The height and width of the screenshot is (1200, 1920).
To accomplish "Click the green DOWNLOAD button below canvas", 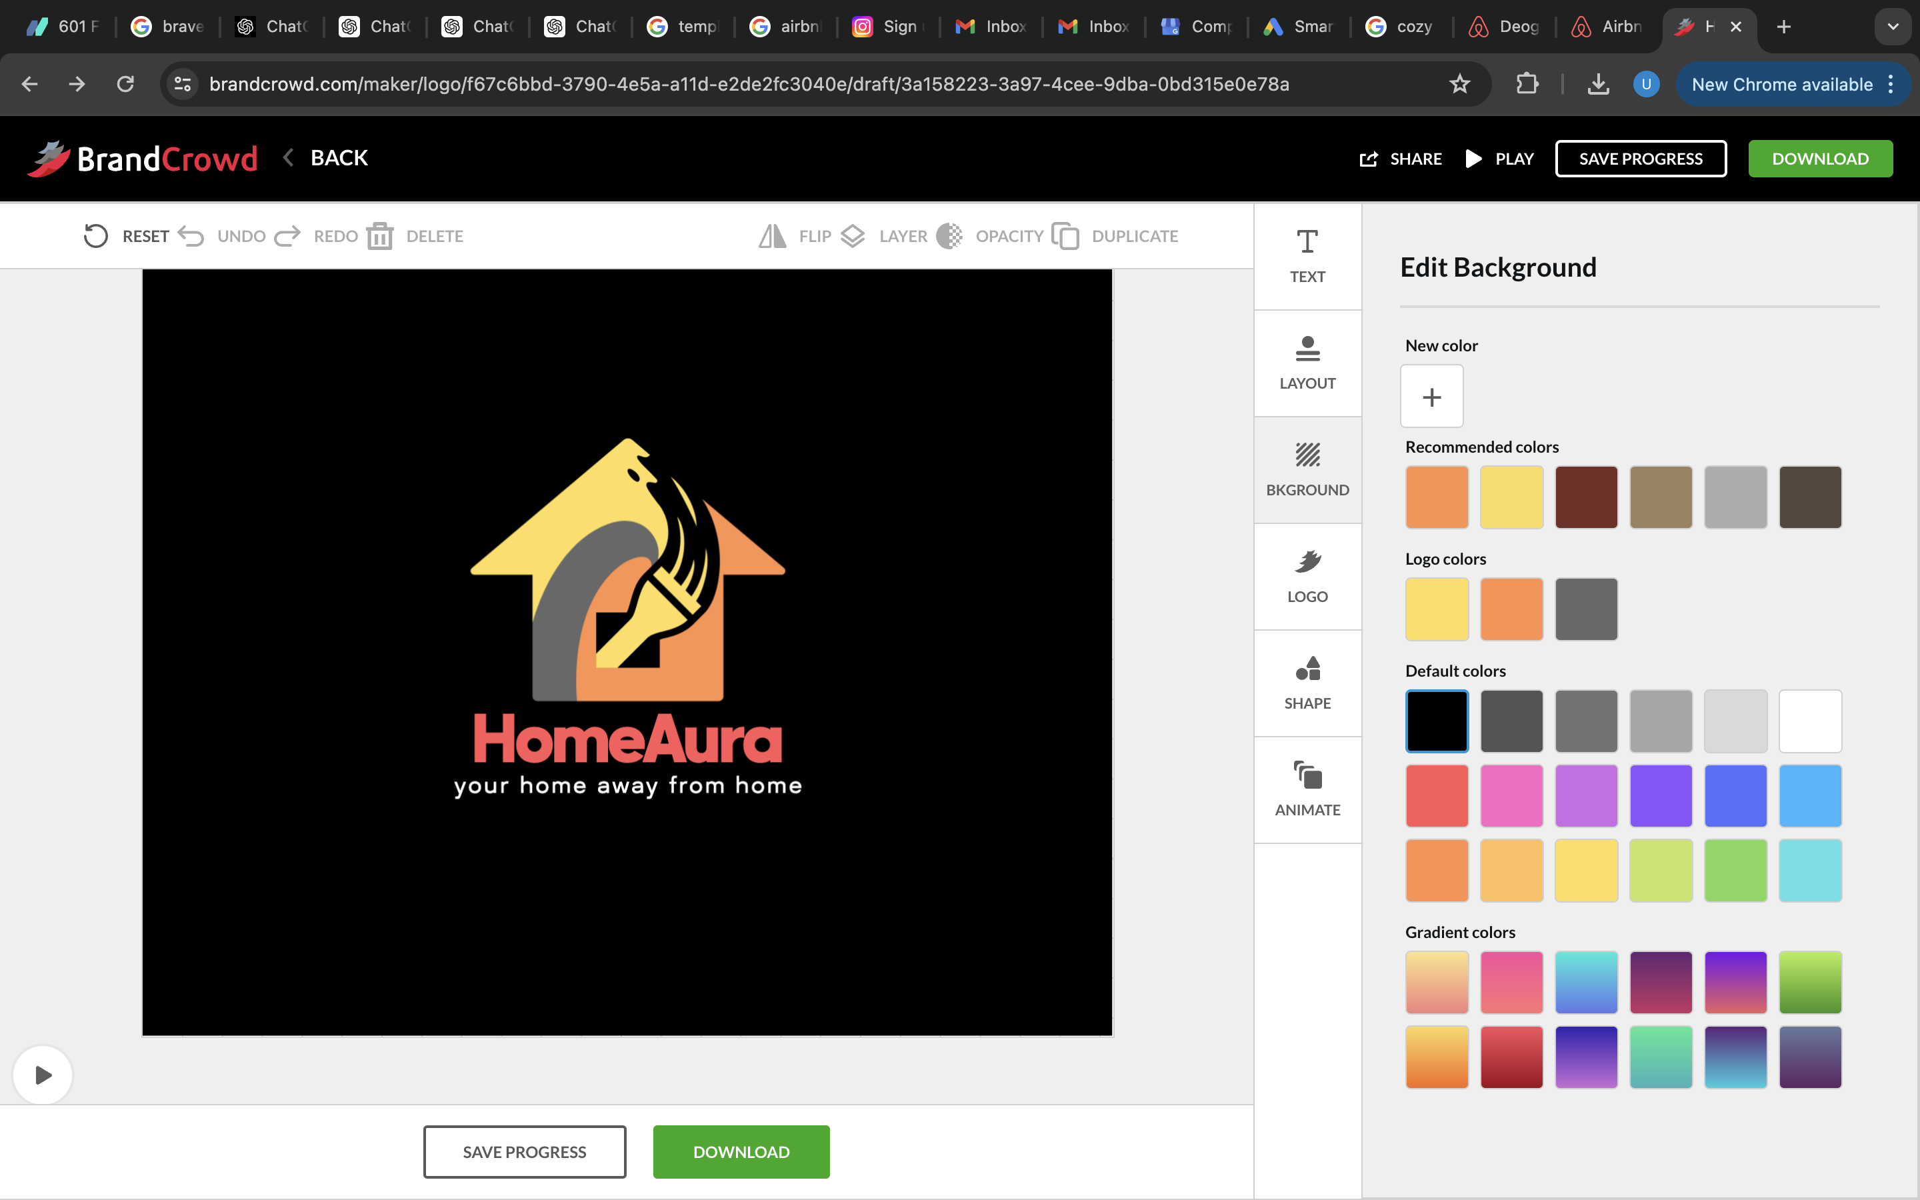I will coord(741,1151).
